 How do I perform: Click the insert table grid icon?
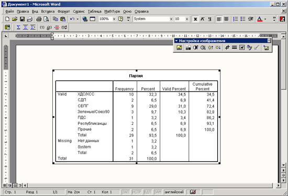pos(92,19)
